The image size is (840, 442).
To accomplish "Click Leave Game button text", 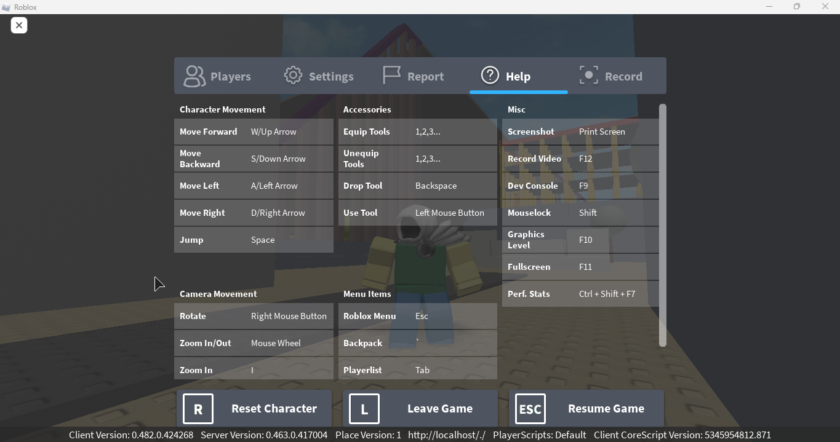I will pyautogui.click(x=440, y=408).
